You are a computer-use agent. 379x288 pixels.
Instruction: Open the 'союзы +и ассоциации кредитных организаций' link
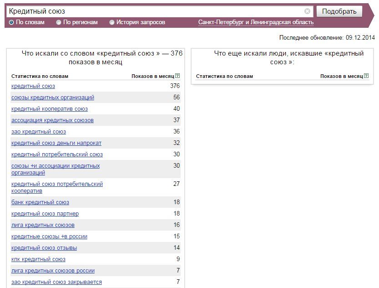[56, 169]
